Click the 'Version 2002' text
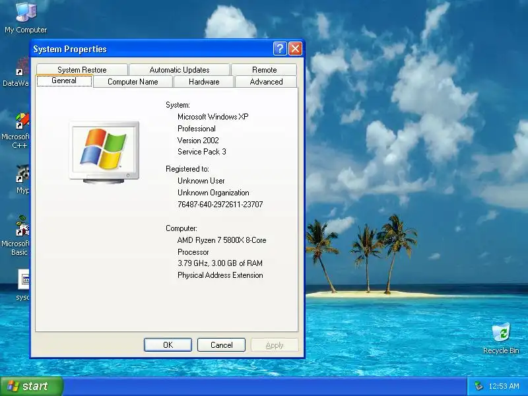The image size is (528, 396). (198, 141)
